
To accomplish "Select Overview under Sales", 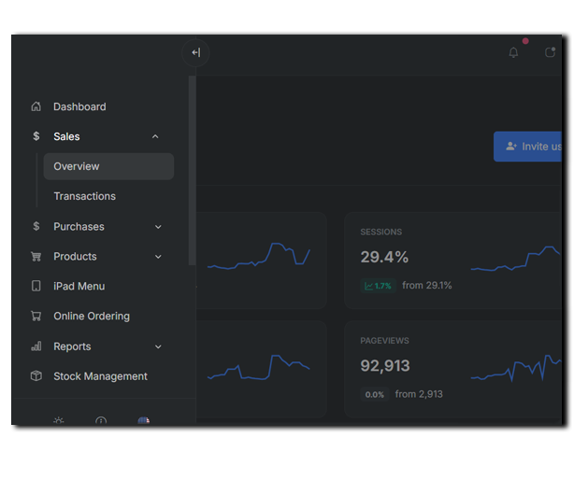I will pyautogui.click(x=108, y=166).
